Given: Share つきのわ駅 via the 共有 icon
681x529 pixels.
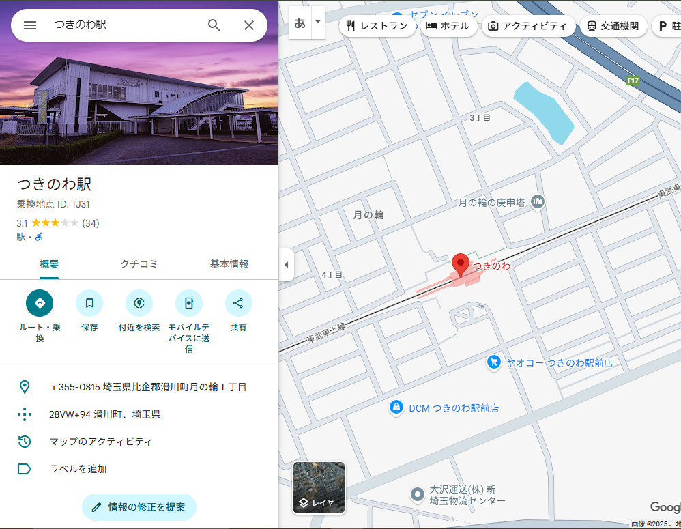Looking at the screenshot, I should 238,302.
